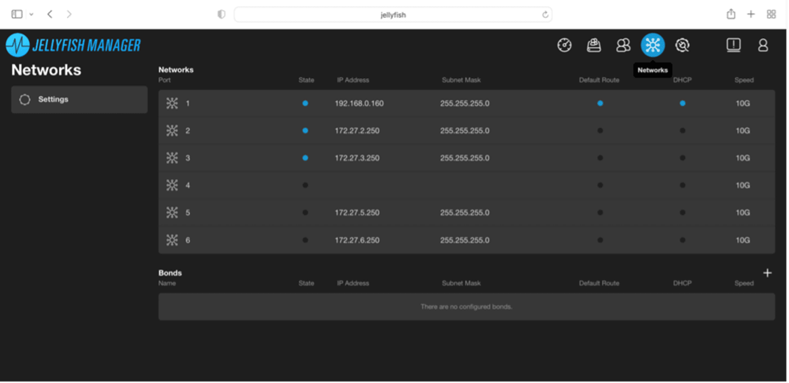The height and width of the screenshot is (383, 789).
Task: Open the support lifebuoy icon
Action: 682,45
